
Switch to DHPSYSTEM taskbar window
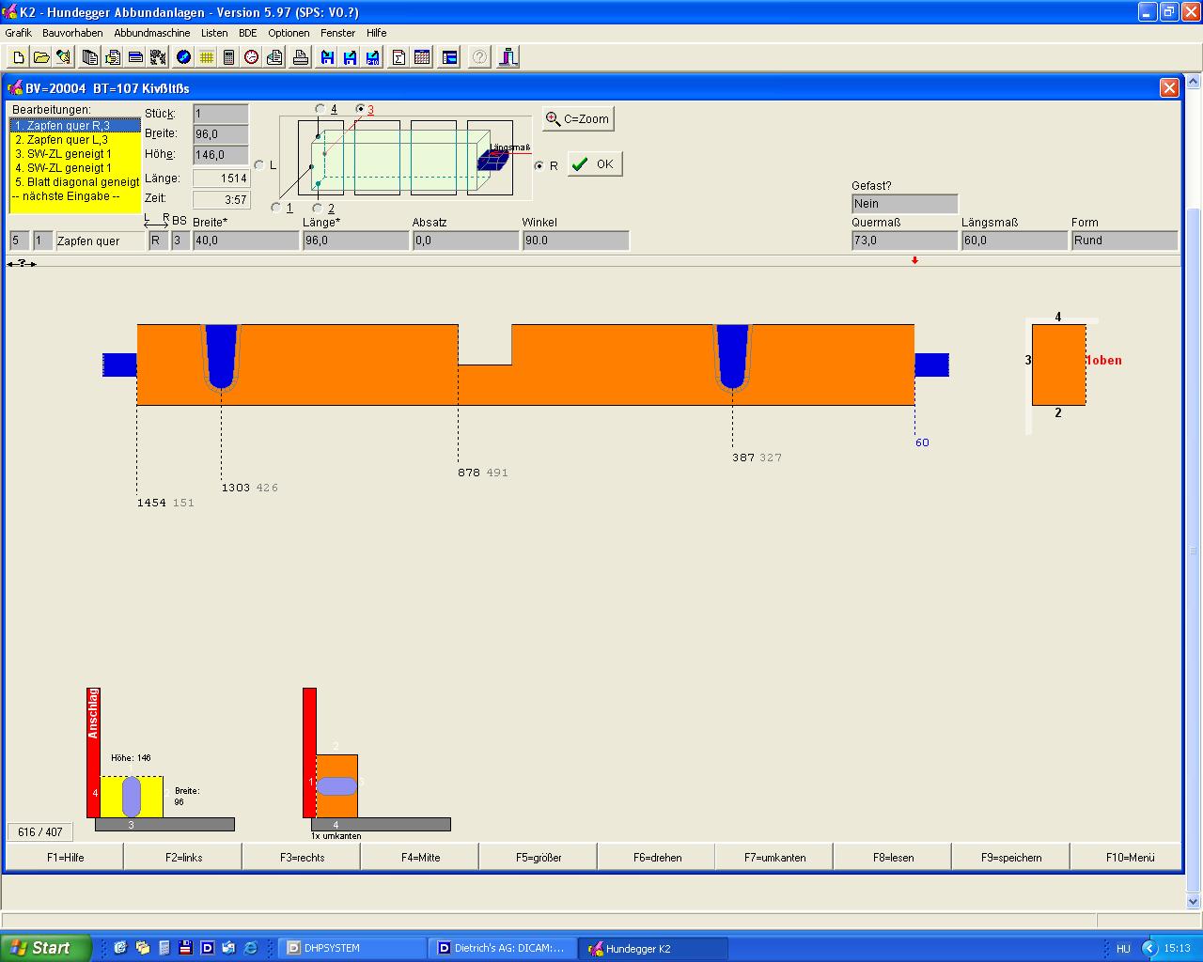(x=352, y=948)
